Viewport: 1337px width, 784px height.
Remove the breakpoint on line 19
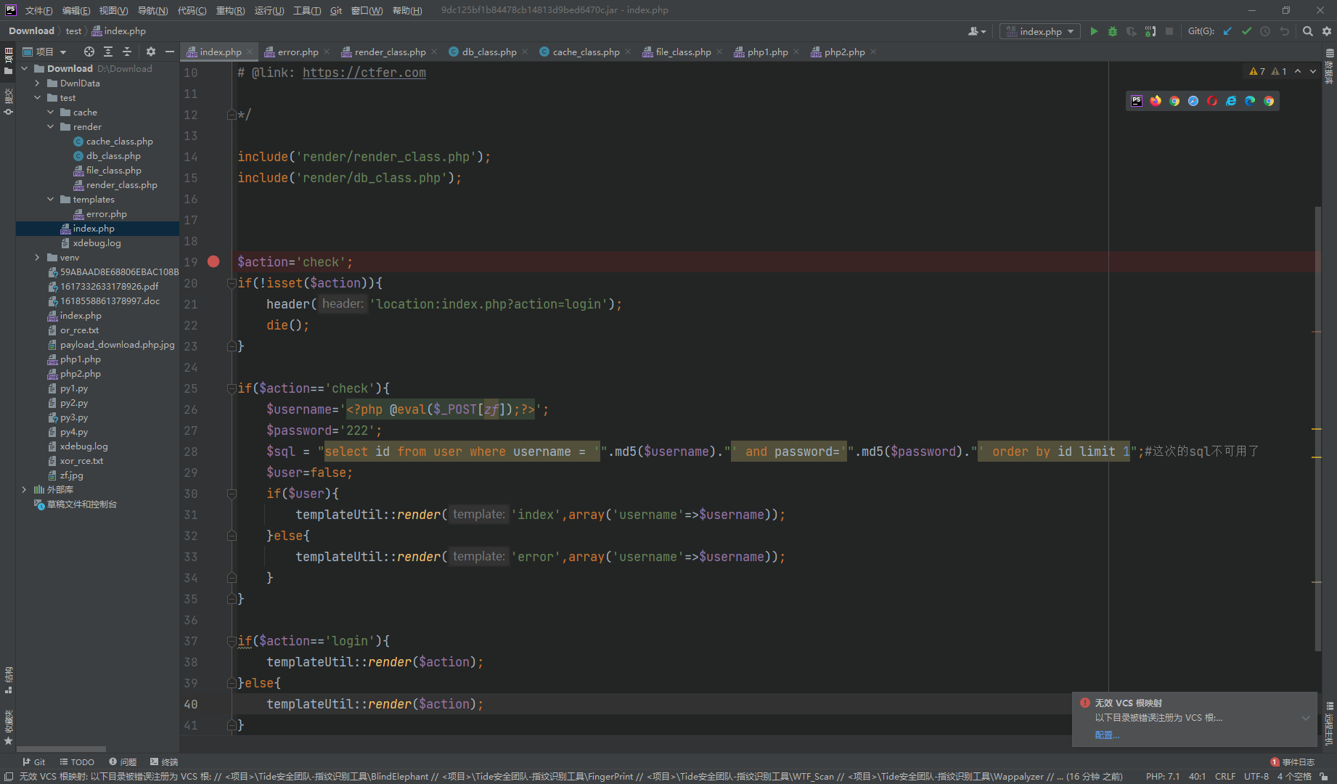pos(213,261)
